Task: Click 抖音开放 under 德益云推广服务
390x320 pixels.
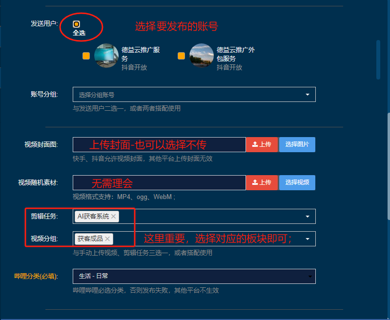Action: (134, 67)
